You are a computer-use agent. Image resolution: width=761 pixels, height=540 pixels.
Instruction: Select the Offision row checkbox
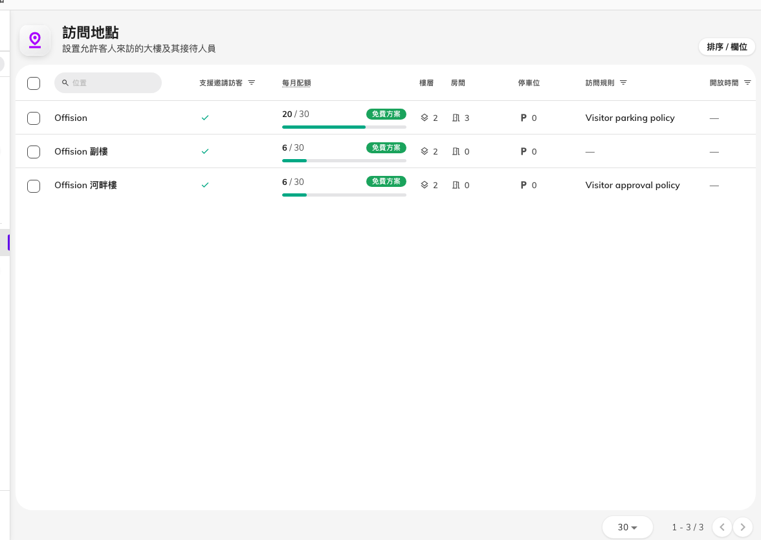pyautogui.click(x=34, y=118)
